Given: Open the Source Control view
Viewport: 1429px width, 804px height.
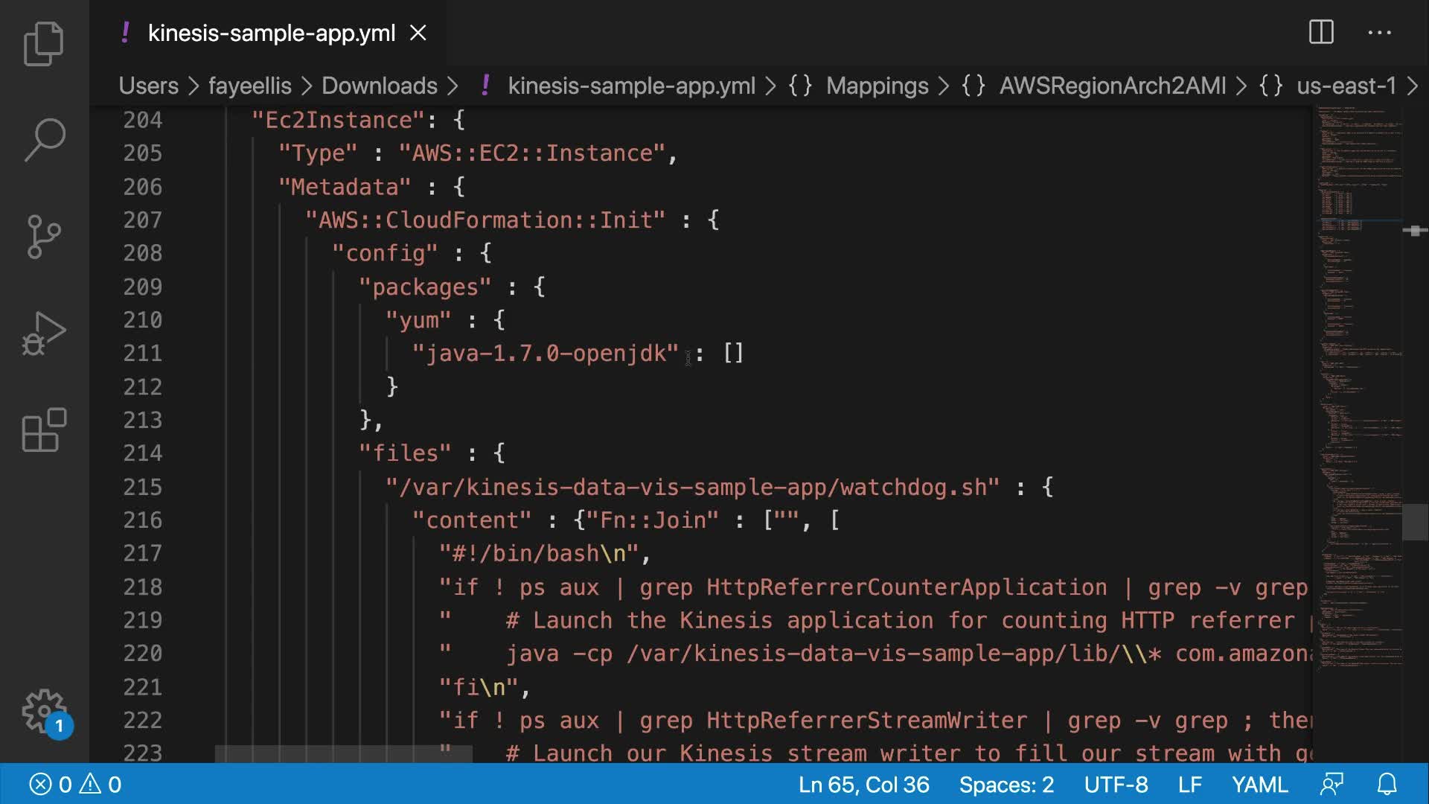Looking at the screenshot, I should click(44, 237).
